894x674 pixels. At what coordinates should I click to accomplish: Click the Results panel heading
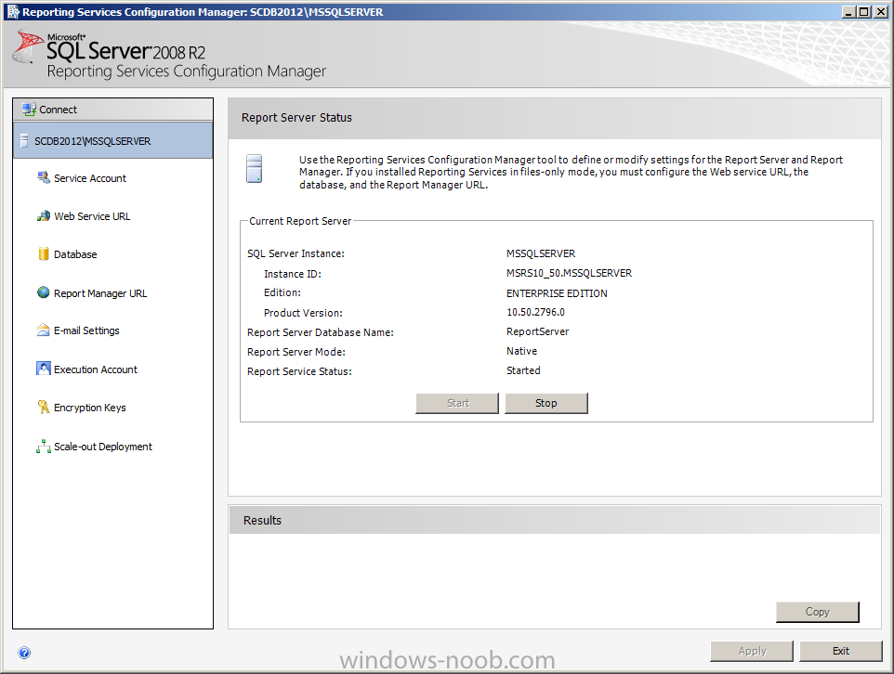tap(262, 520)
